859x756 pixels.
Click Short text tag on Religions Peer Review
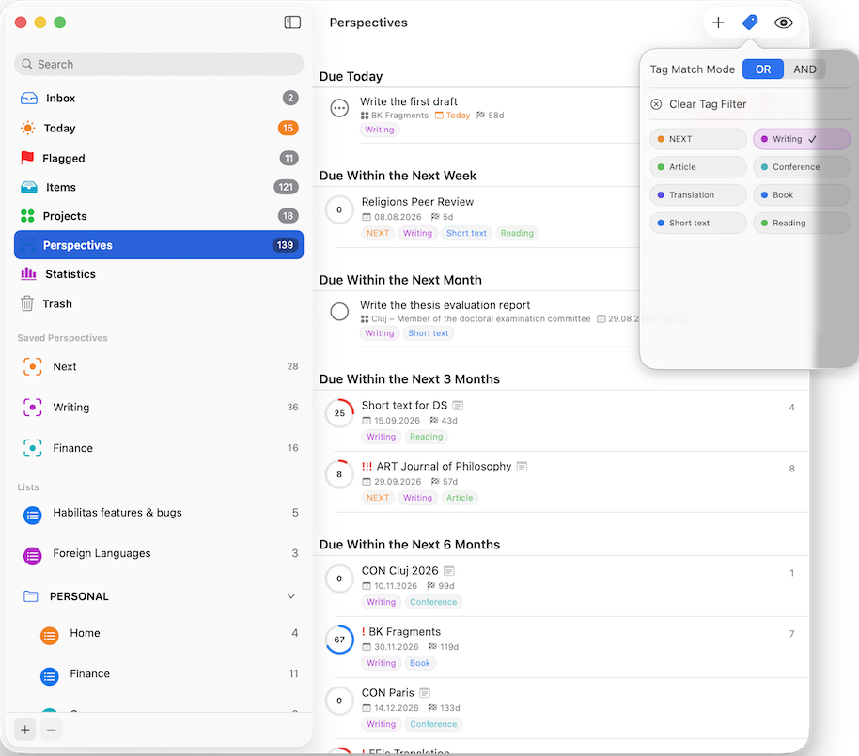pyautogui.click(x=466, y=233)
